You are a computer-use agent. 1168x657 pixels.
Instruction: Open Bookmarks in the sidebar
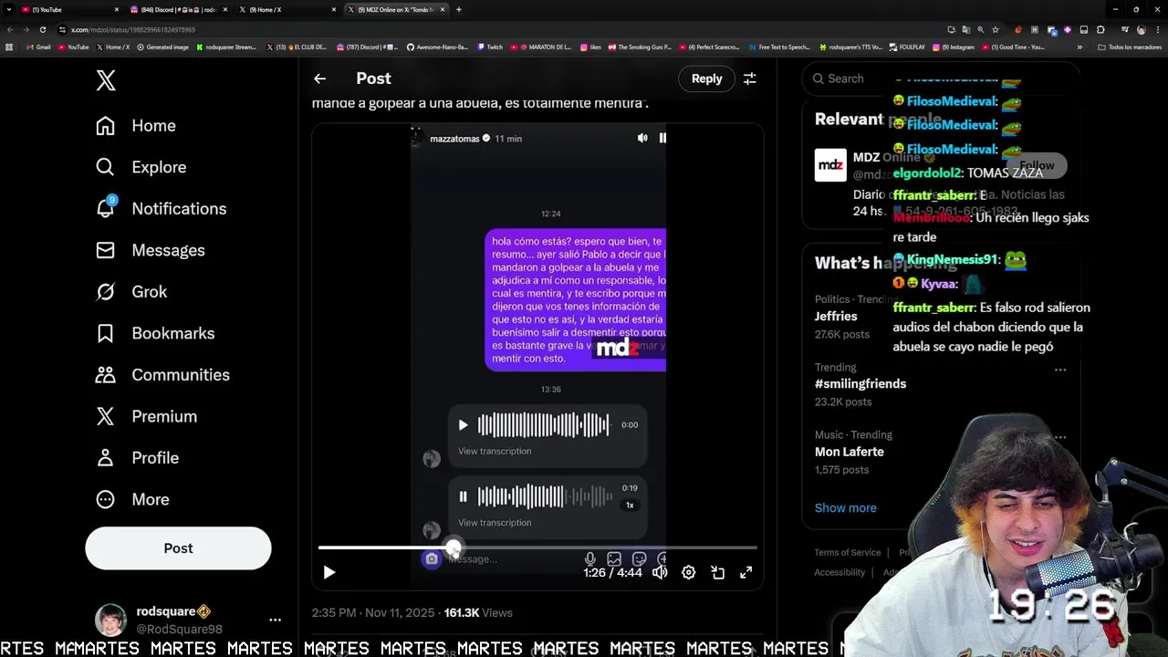click(155, 333)
